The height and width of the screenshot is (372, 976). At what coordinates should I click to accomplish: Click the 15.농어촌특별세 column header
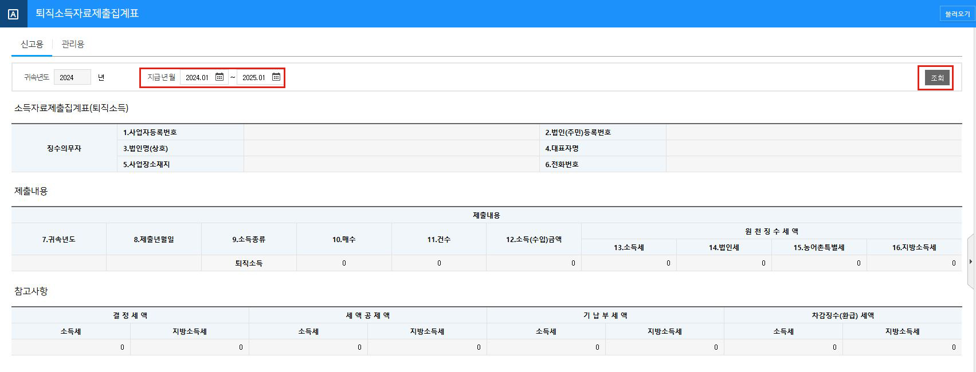pos(819,247)
